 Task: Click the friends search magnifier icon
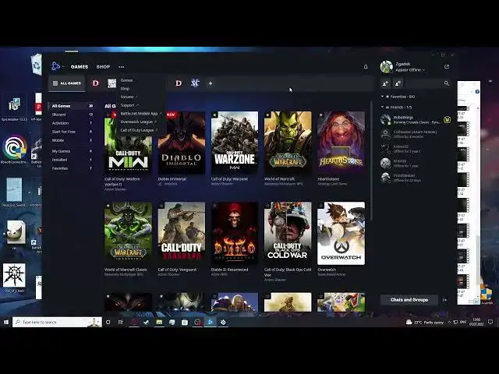[447, 83]
